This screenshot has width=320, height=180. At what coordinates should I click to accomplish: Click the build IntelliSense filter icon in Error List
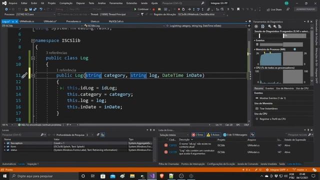[x=252, y=134]
